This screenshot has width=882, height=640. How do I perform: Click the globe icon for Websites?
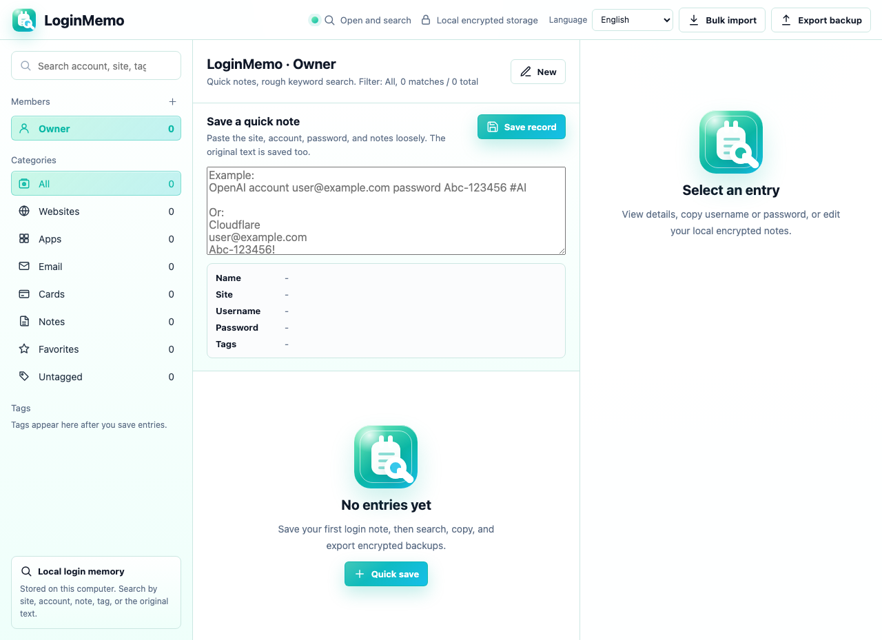[24, 211]
